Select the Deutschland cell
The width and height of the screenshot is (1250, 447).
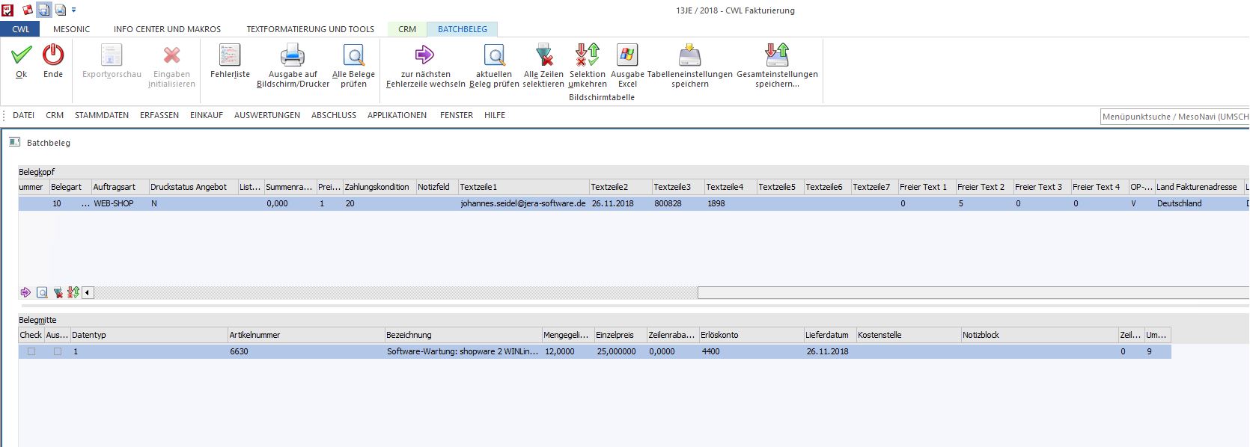tap(1199, 203)
